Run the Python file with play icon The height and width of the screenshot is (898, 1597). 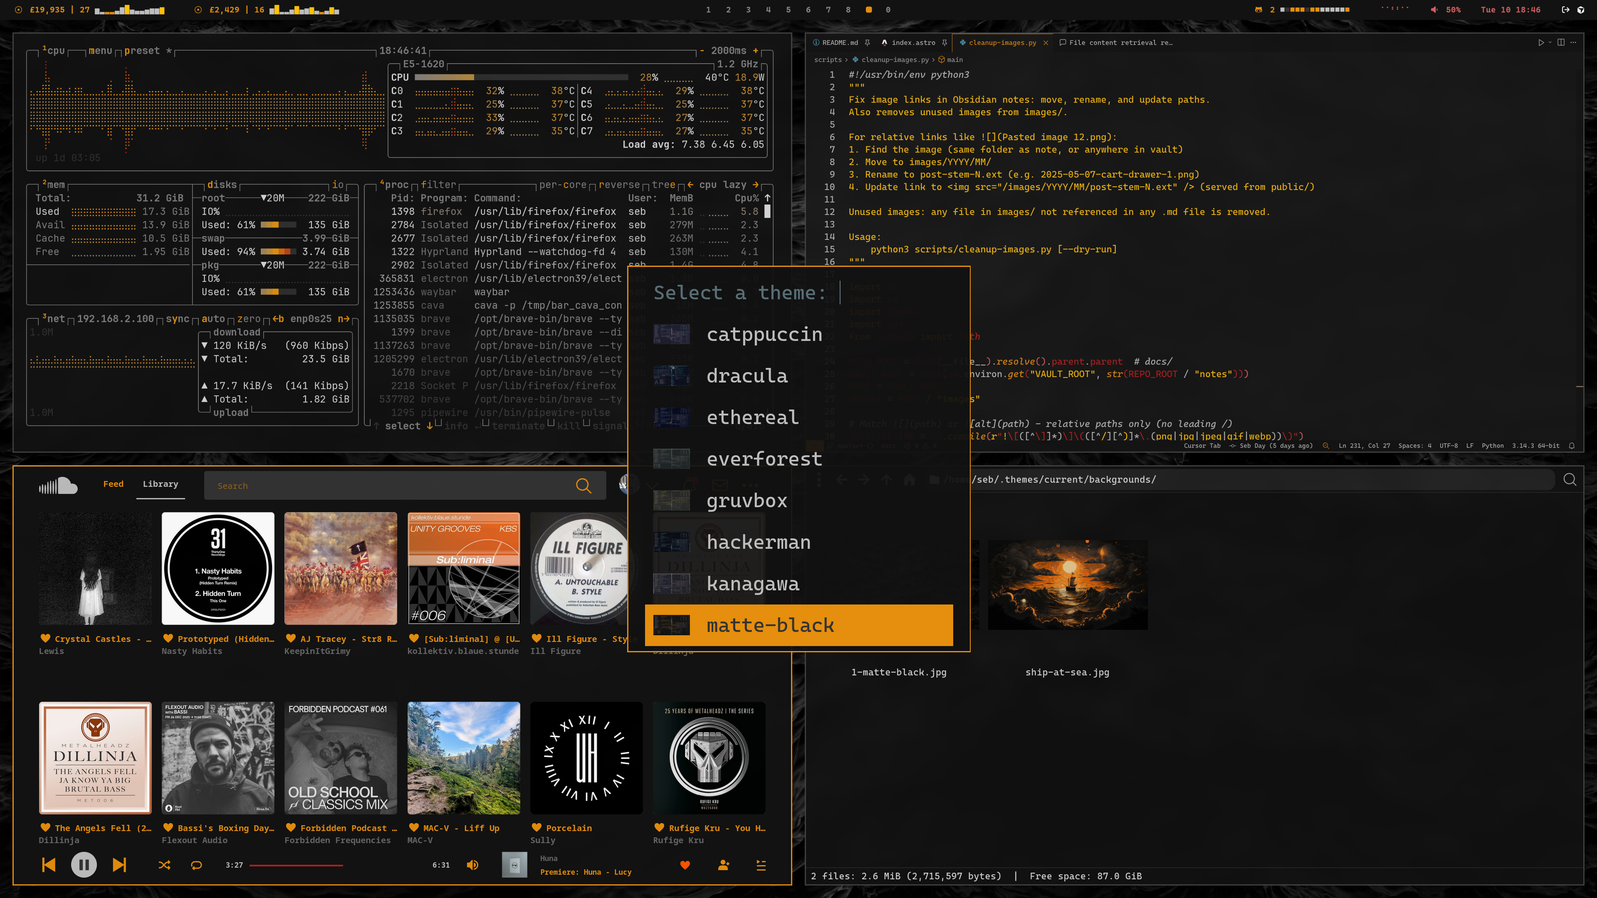click(x=1540, y=43)
